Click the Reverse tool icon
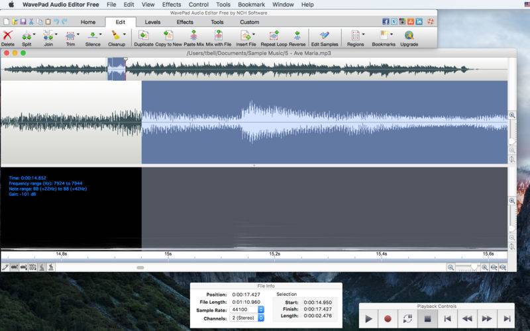The width and height of the screenshot is (530, 331). (297, 35)
